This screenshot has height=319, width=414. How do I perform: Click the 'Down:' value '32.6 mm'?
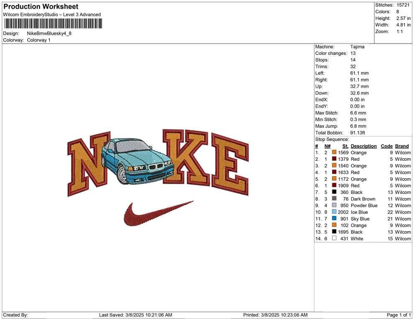pos(359,93)
